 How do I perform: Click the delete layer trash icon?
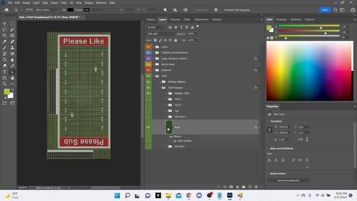point(256,187)
